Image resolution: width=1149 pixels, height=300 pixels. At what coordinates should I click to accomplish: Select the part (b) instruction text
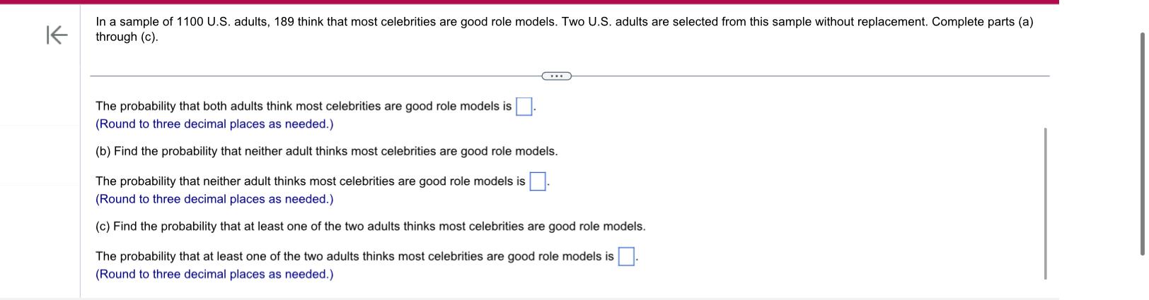(326, 151)
